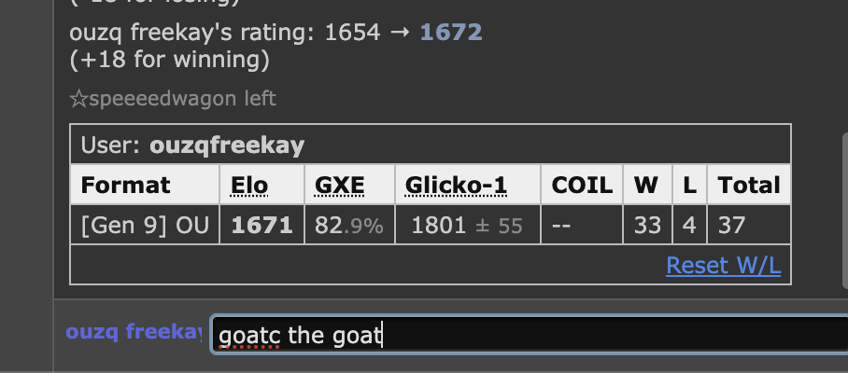Image resolution: width=848 pixels, height=373 pixels.
Task: Click the 1801 ± 55 Glicko value
Action: pos(466,225)
